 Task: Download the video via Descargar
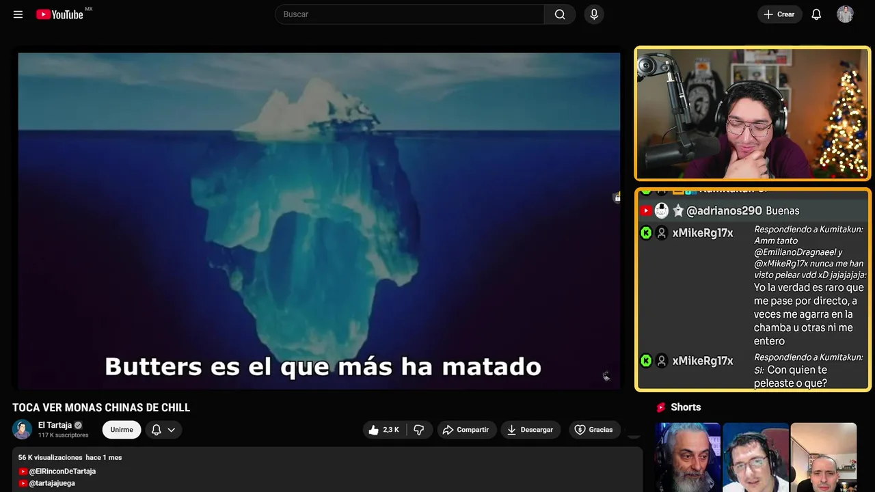pyautogui.click(x=530, y=430)
